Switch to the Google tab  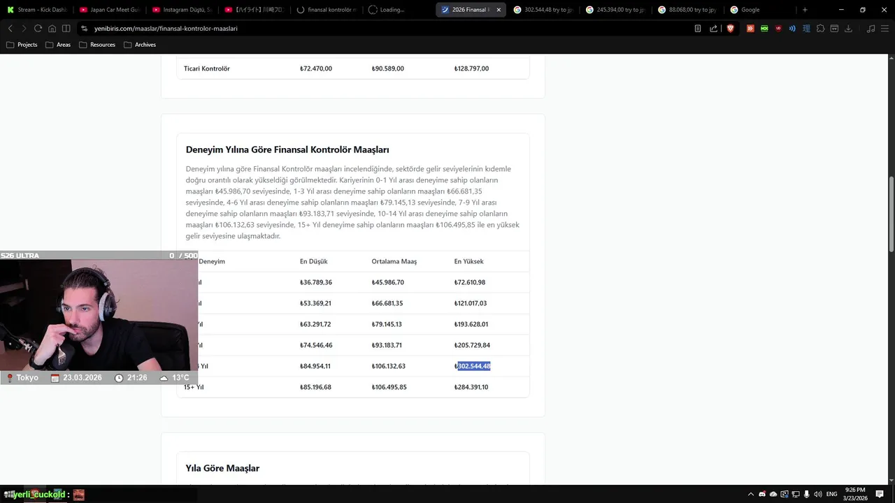click(761, 10)
